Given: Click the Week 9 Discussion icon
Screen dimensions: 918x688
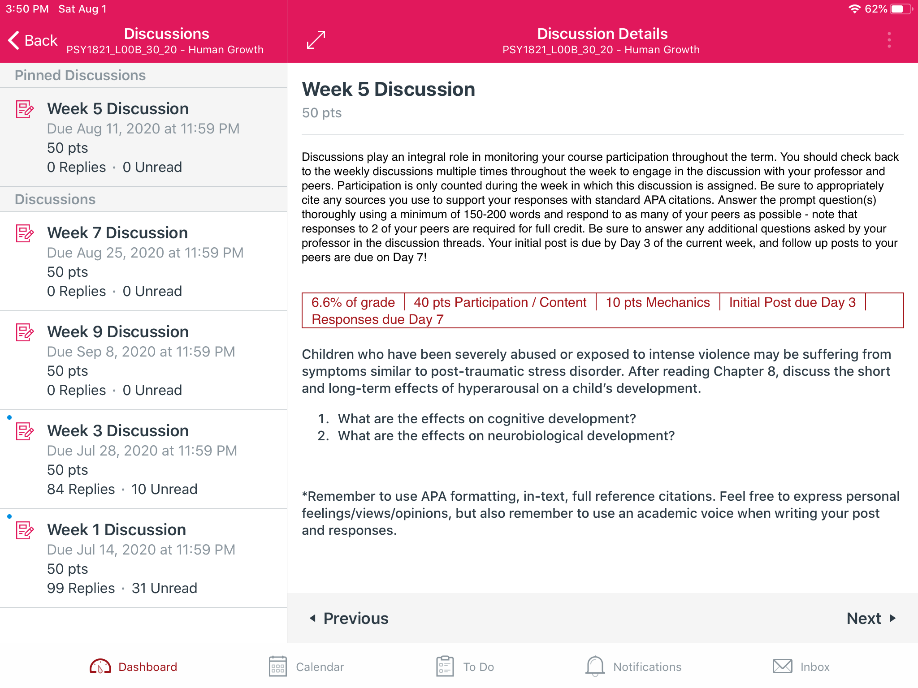Looking at the screenshot, I should coord(25,332).
